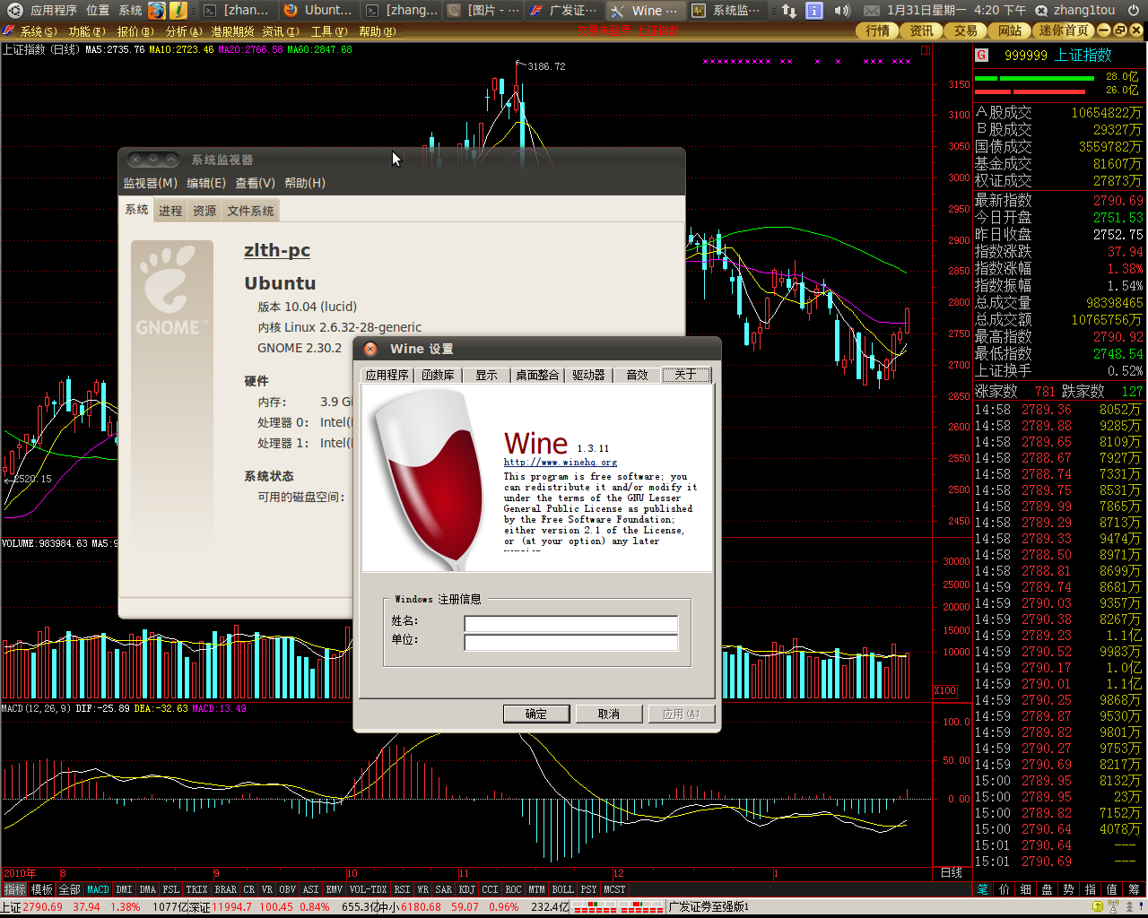Switch to the Ubunt... Firefox taskbar window
The image size is (1148, 918).
318,10
